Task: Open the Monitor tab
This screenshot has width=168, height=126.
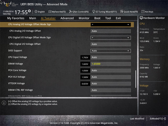Action: click(84, 18)
